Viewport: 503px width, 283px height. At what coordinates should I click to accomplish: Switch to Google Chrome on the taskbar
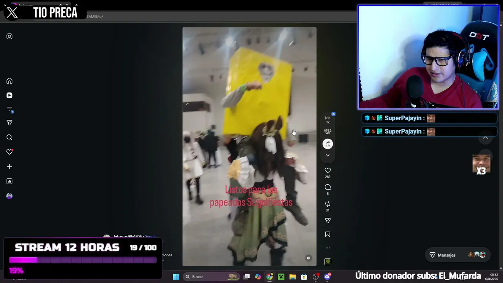[270, 277]
